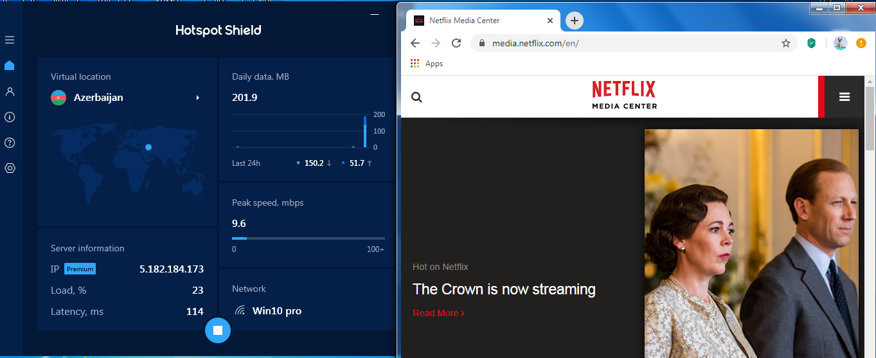Click the Win10 pro network name
Viewport: 876px width, 358px height.
[x=277, y=311]
